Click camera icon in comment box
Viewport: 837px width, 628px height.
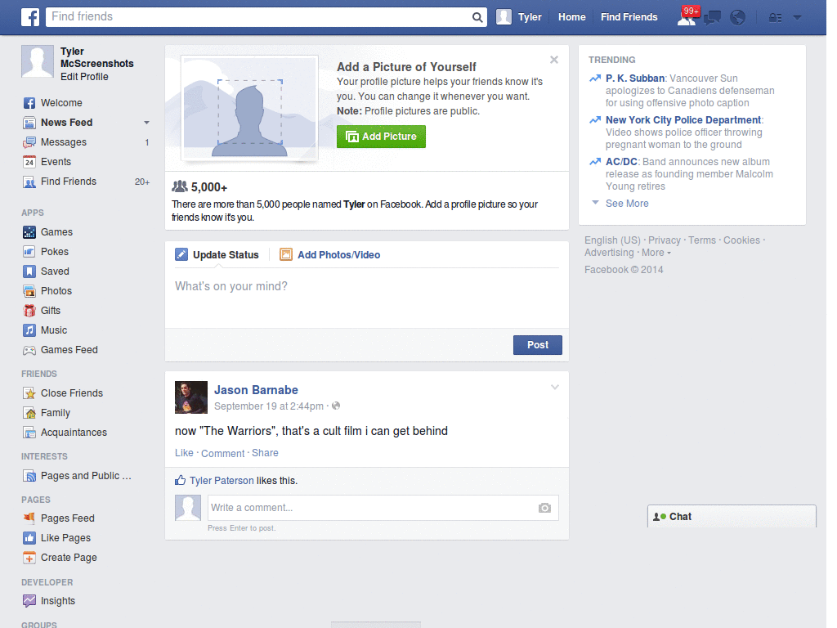544,508
